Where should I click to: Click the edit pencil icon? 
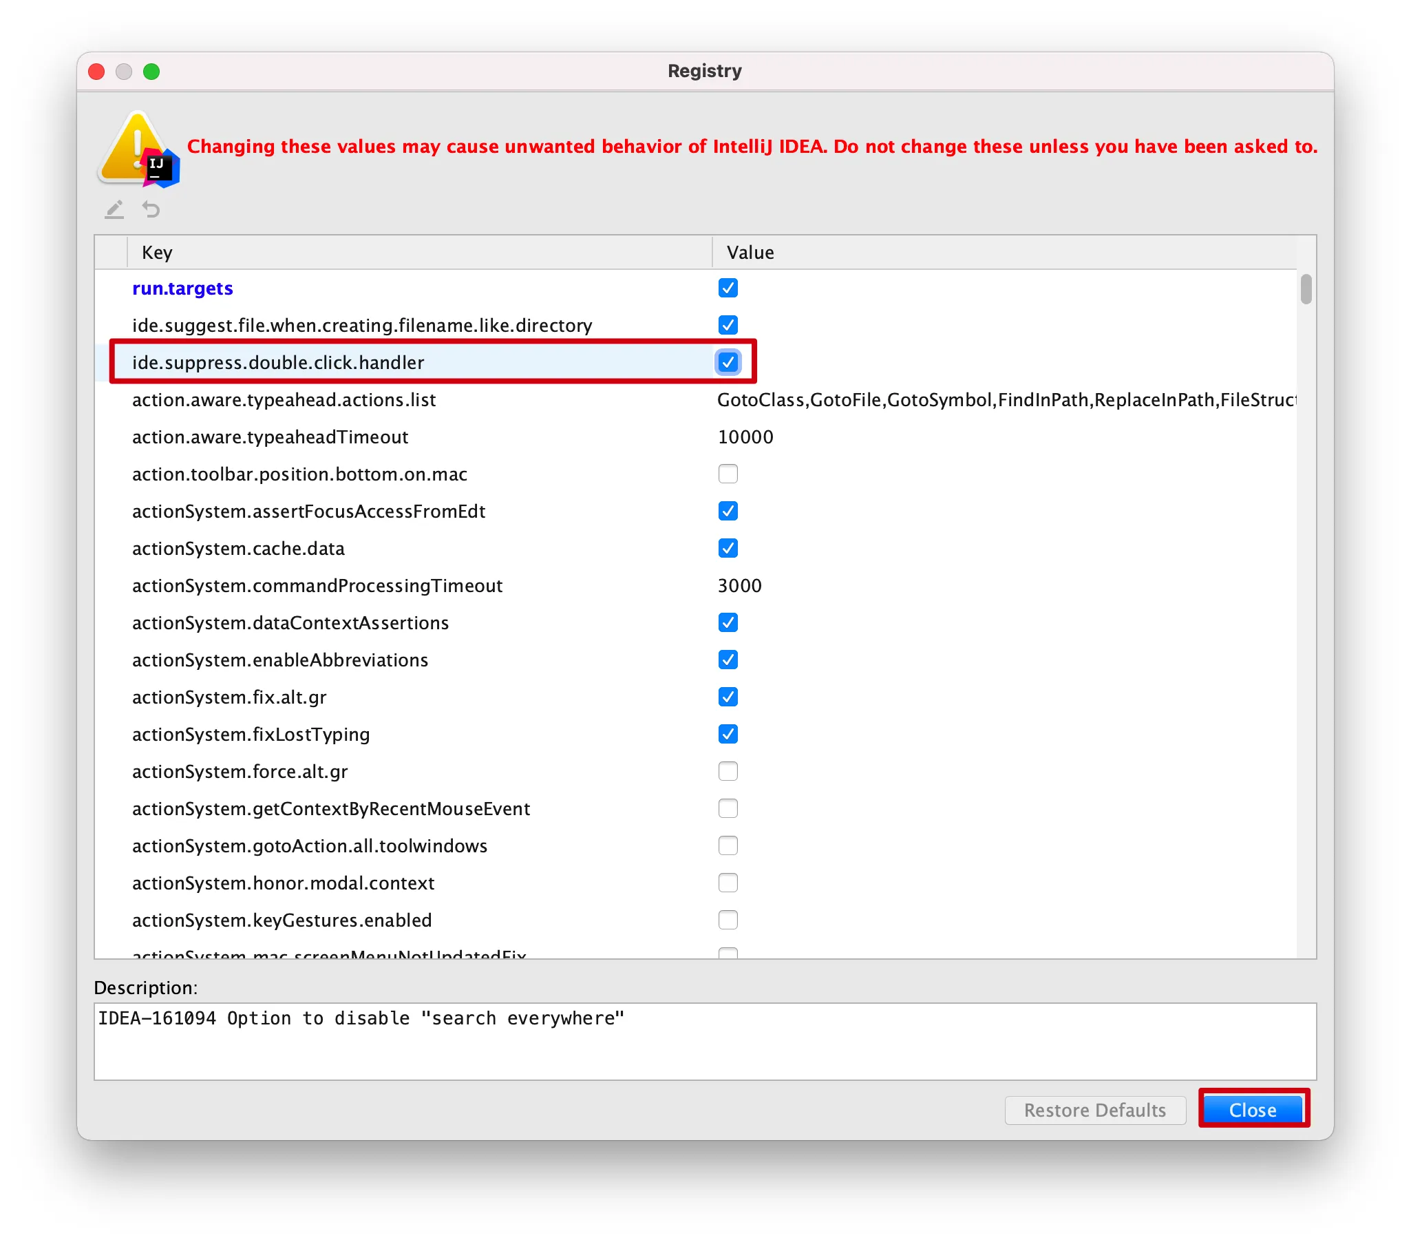114,209
